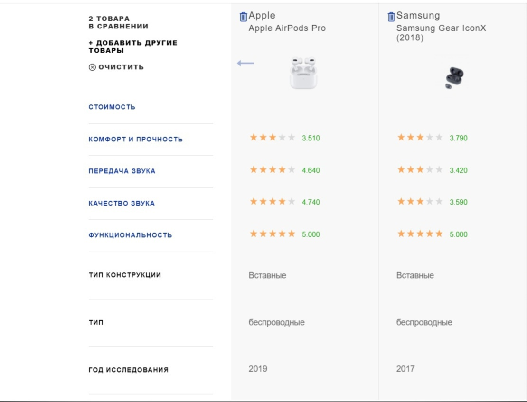Screen dimensions: 527x402
Task: Click the Samsung brand name heading
Action: point(418,16)
